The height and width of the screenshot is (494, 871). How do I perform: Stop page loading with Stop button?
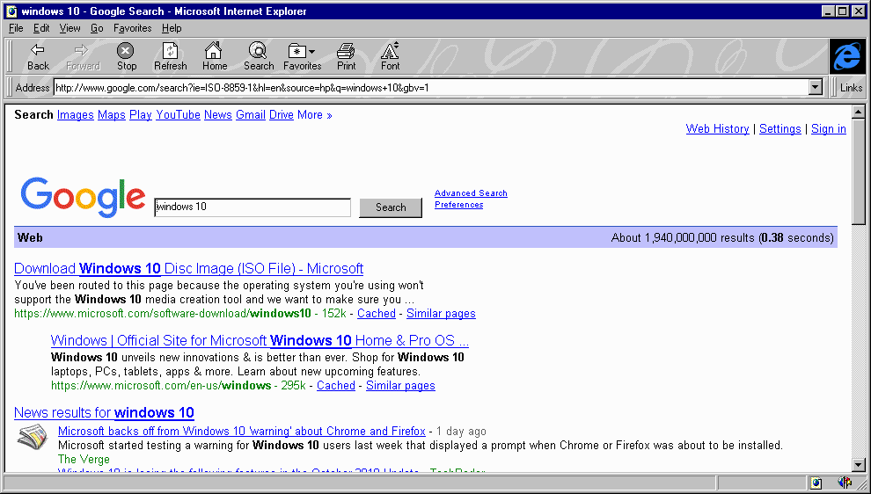point(126,56)
